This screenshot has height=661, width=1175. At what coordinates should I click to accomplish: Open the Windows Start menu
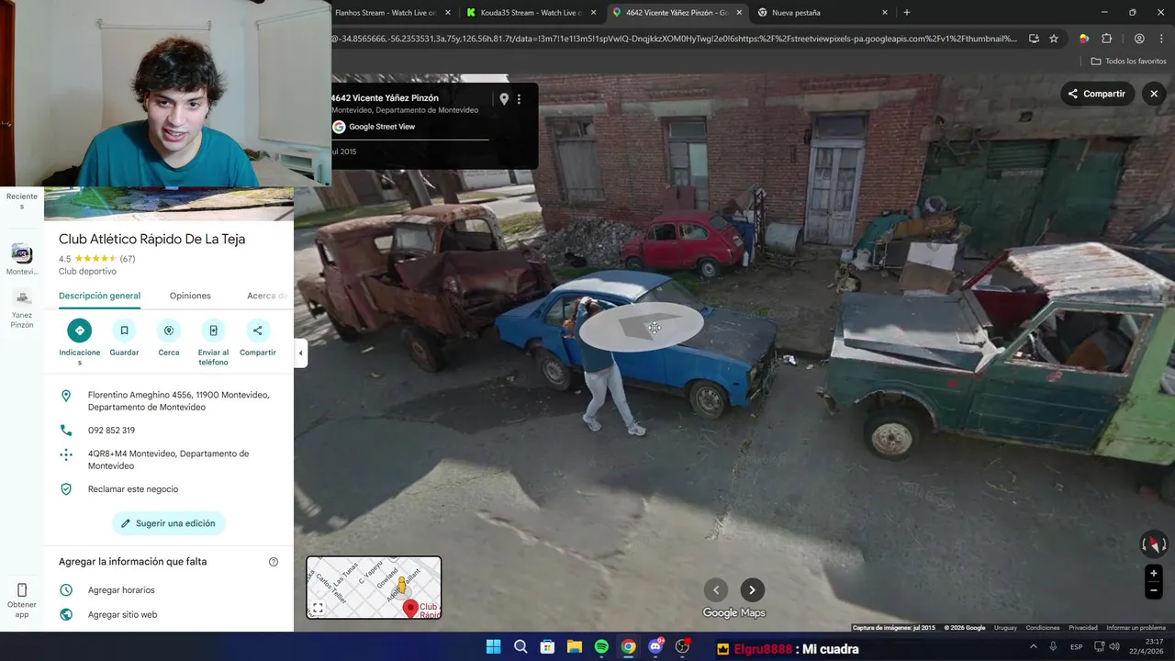[x=493, y=647]
